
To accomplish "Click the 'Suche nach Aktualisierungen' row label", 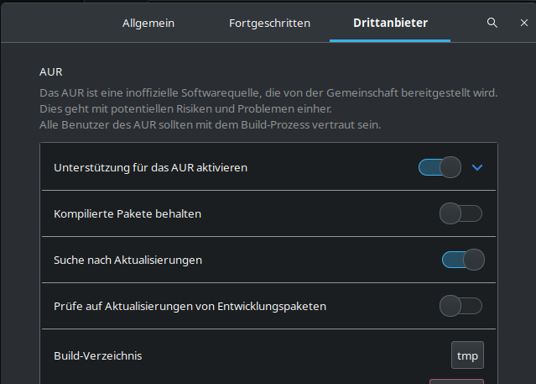I will click(x=127, y=260).
